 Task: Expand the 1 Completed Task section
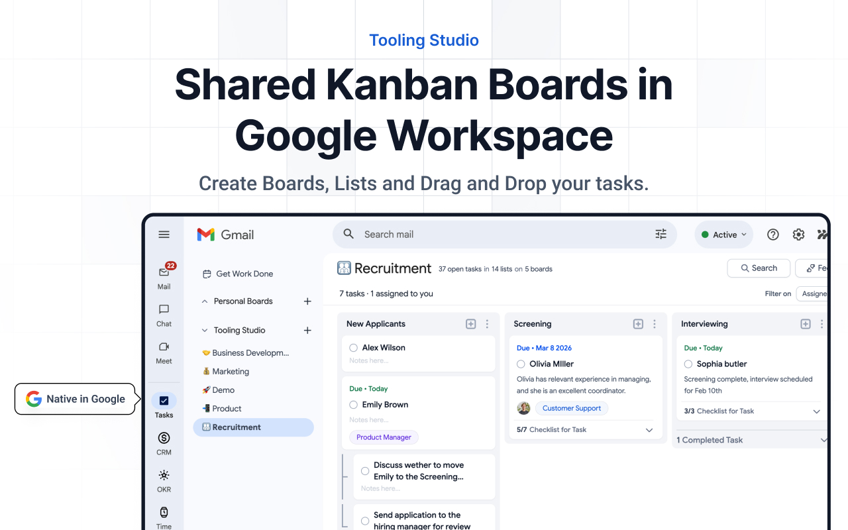[x=823, y=440]
